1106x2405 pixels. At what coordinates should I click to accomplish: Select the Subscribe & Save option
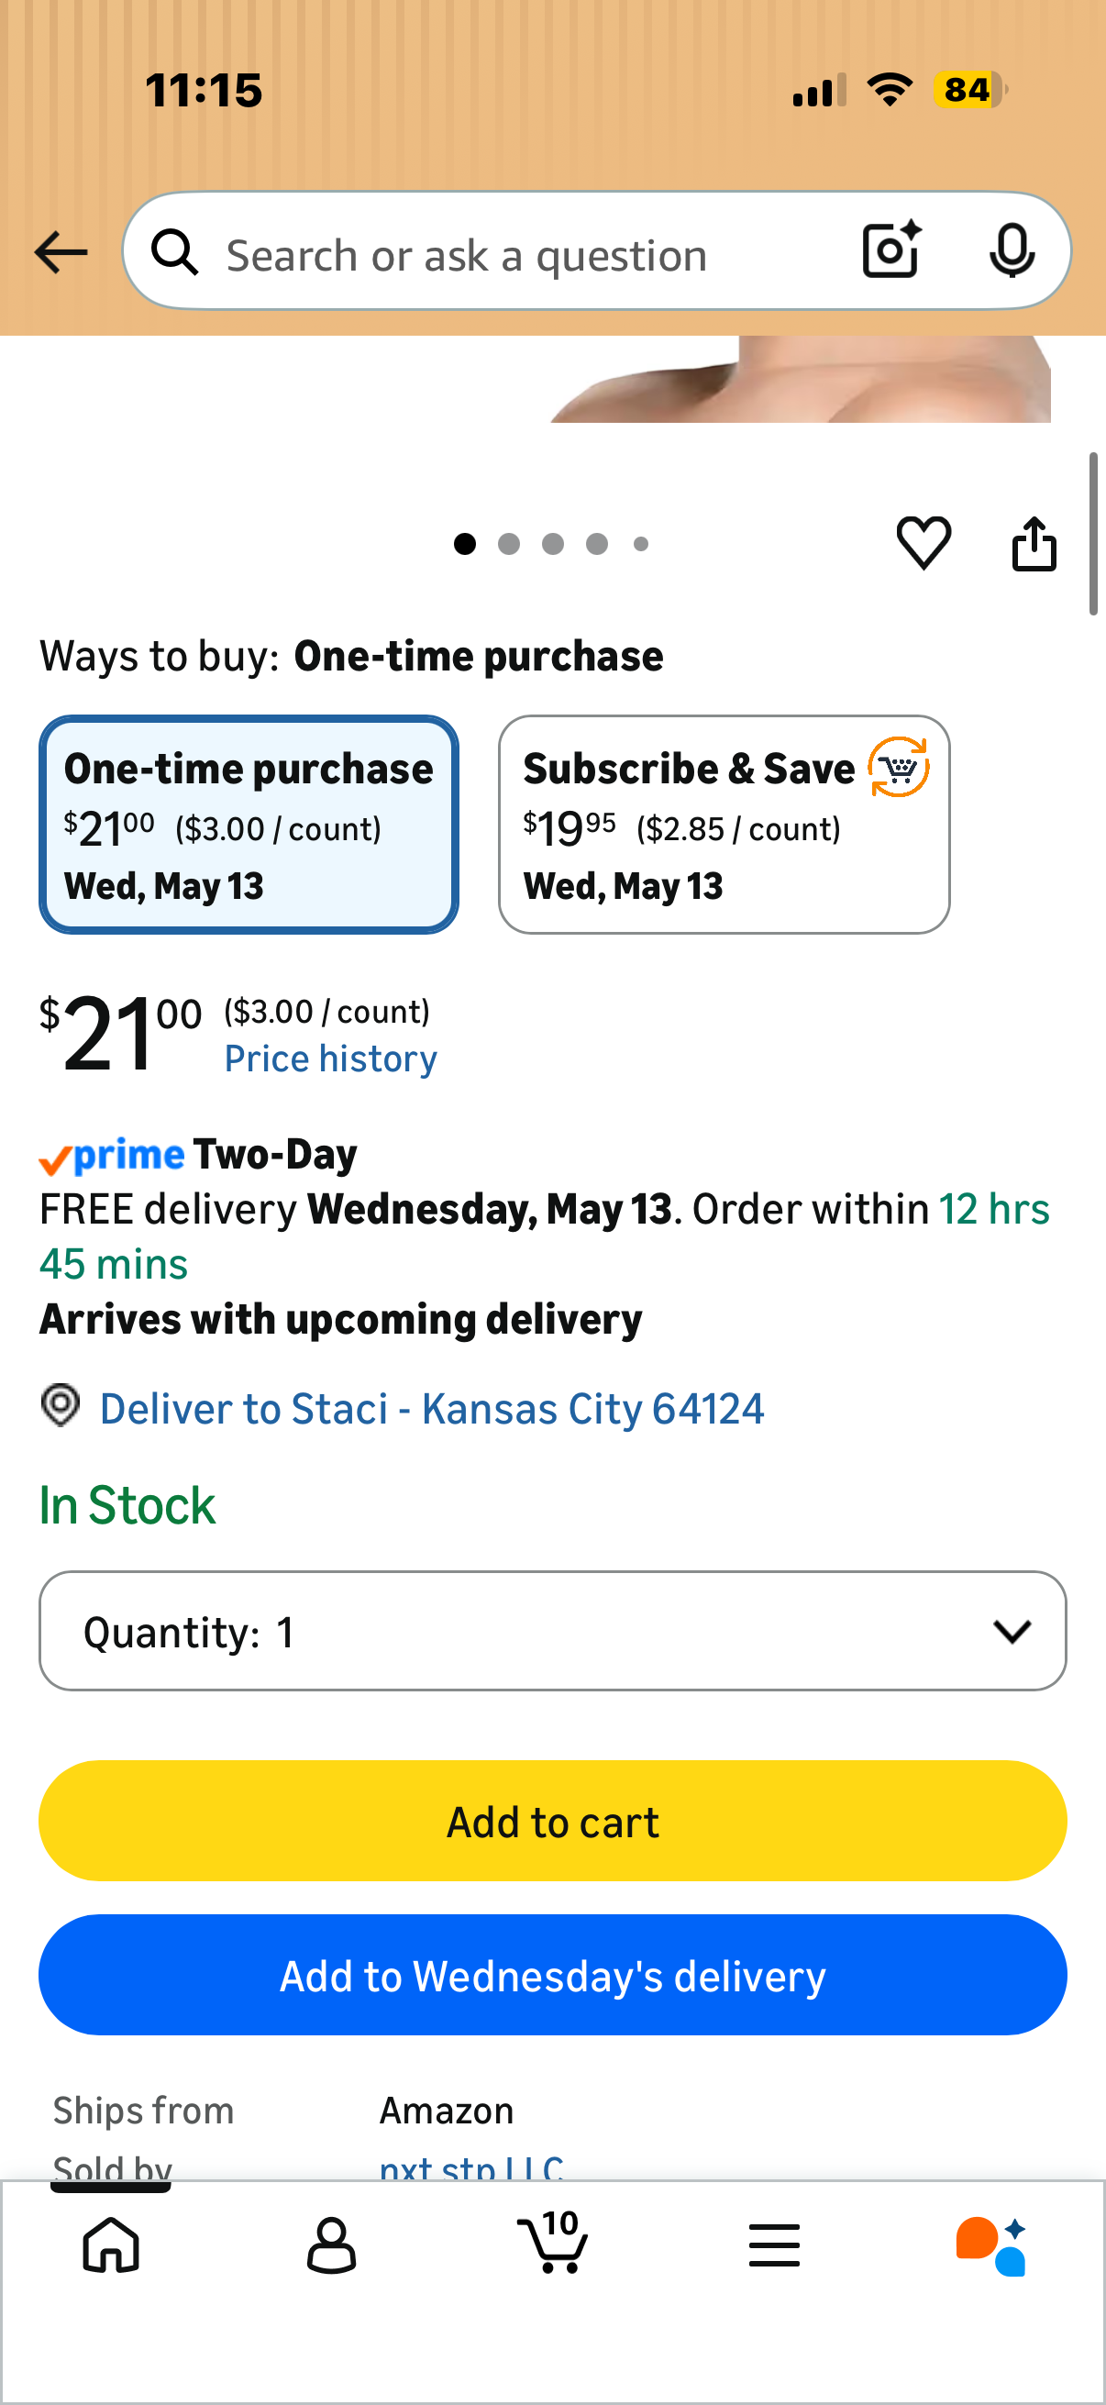(x=724, y=825)
